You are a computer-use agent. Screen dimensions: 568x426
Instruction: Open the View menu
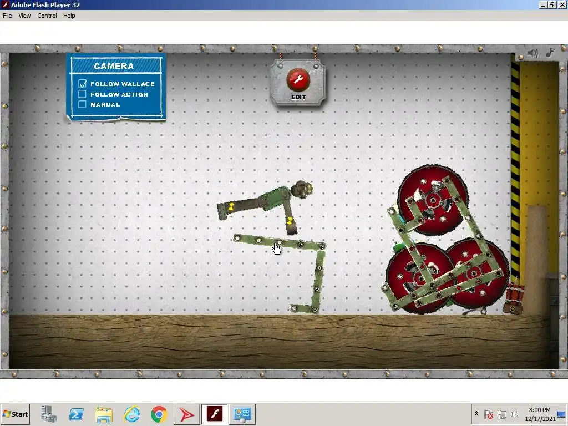coord(24,16)
